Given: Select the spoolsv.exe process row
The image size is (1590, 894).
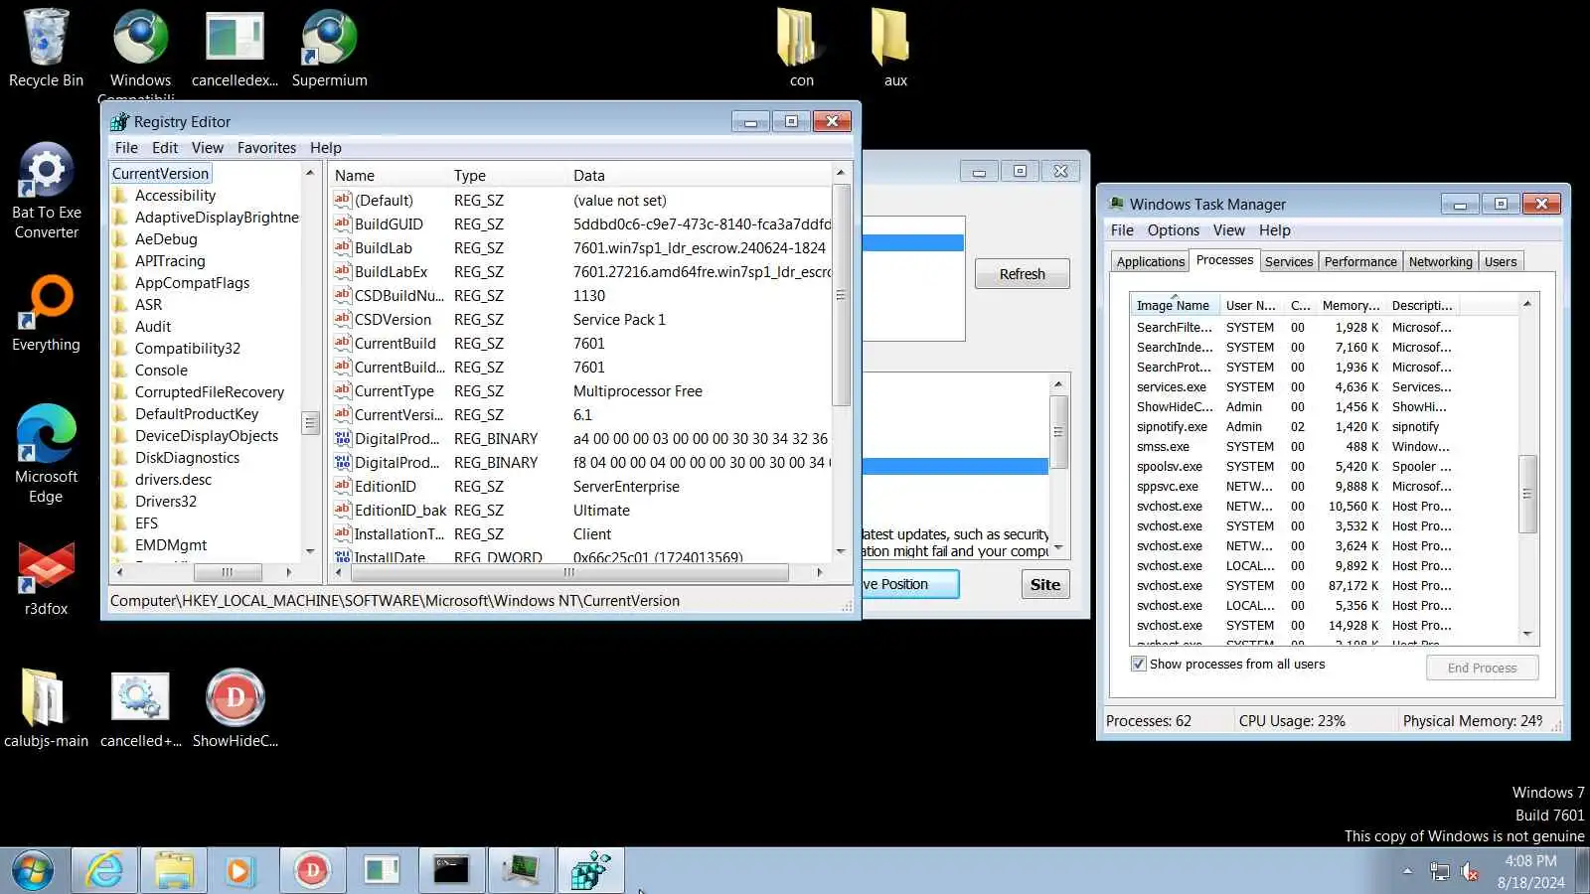Looking at the screenshot, I should click(1324, 467).
